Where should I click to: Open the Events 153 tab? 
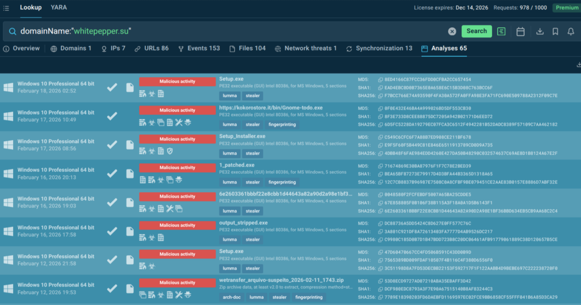tap(199, 48)
